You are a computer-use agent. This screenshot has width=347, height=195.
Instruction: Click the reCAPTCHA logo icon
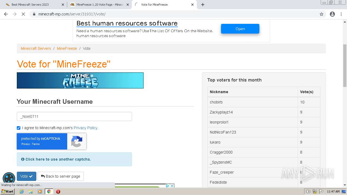[77, 141]
